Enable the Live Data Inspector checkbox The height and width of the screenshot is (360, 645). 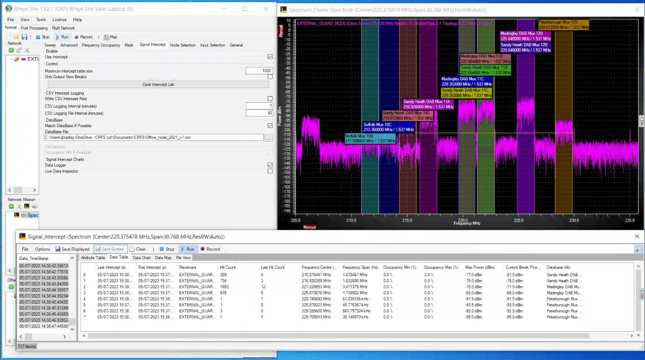270,171
